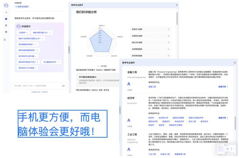The width and height of the screenshot is (239, 158).
Task: Open the 数字经济 major link
Action: pyautogui.click(x=204, y=121)
